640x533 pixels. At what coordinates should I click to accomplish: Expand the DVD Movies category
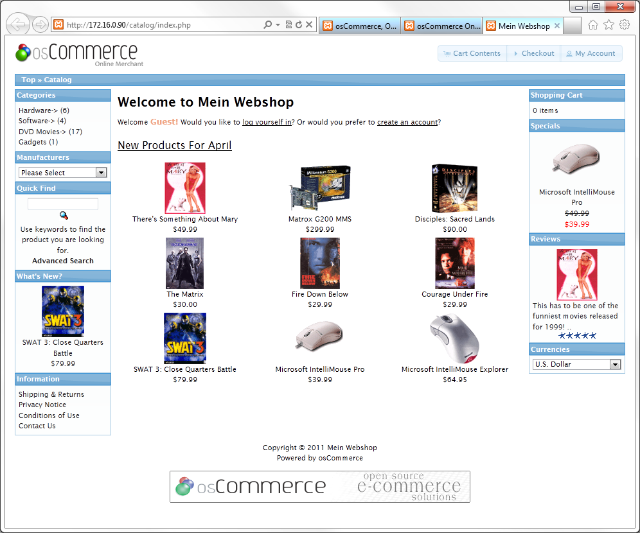51,132
